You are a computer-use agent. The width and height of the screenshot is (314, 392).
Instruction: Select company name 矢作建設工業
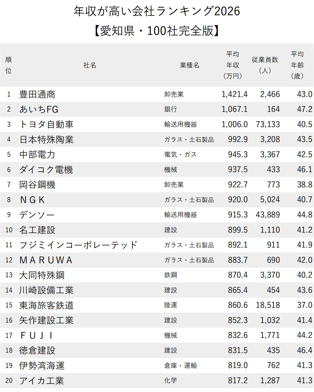46,320
